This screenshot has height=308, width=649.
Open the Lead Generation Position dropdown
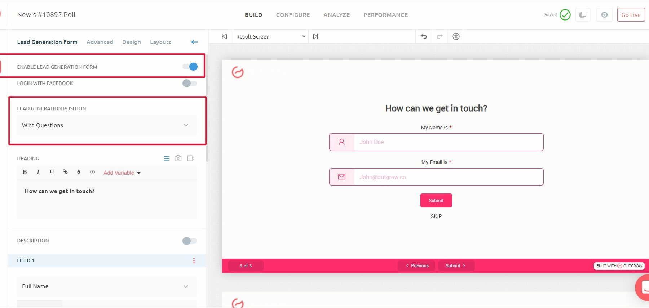click(107, 125)
